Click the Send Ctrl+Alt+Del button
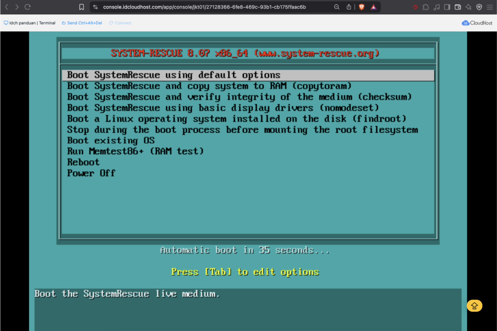497x331 pixels. 82,23
